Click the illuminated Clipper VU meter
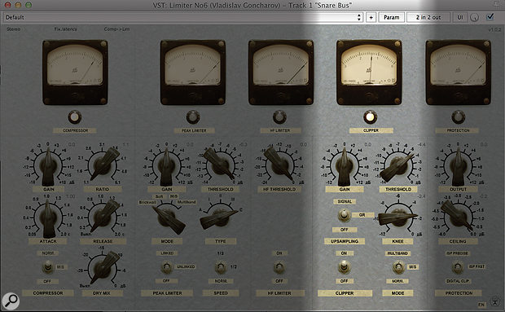505x312 pixels. point(369,73)
